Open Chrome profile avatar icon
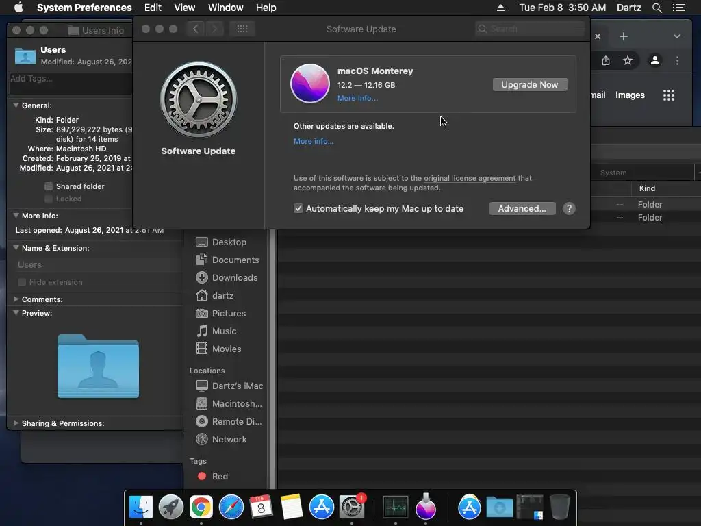701x526 pixels. click(655, 60)
